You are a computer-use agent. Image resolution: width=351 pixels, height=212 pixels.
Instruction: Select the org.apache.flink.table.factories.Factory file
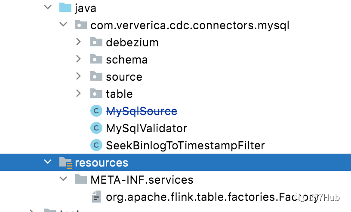coord(212,197)
